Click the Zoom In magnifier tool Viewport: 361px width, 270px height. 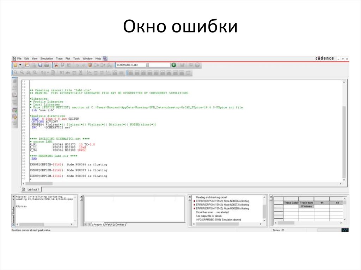click(15, 73)
